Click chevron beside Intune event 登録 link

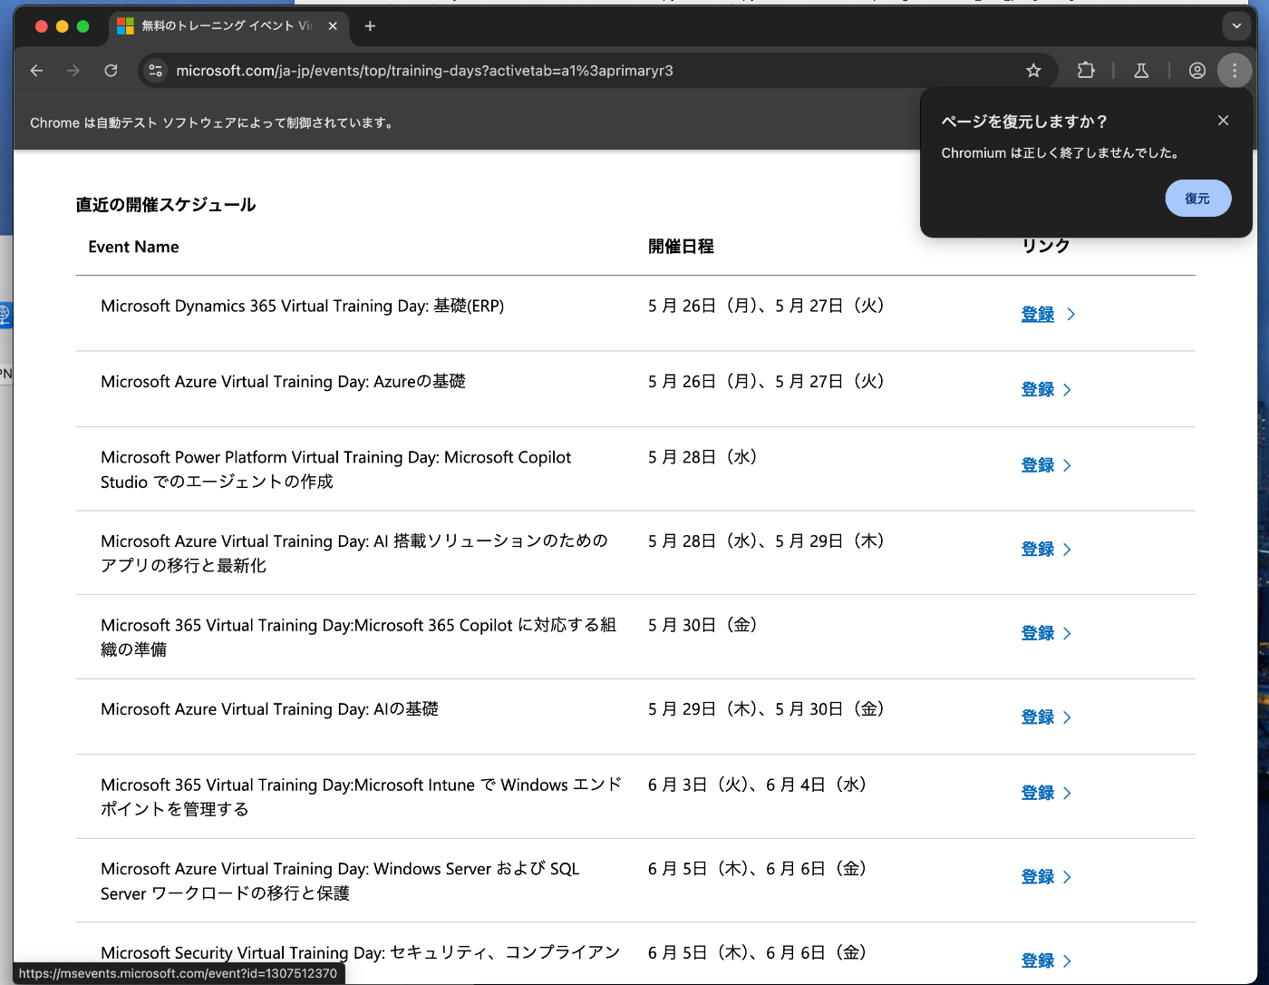(x=1067, y=794)
